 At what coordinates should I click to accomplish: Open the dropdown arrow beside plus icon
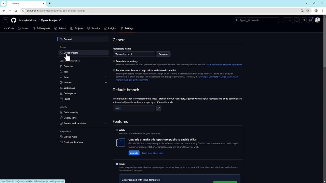click(290, 20)
